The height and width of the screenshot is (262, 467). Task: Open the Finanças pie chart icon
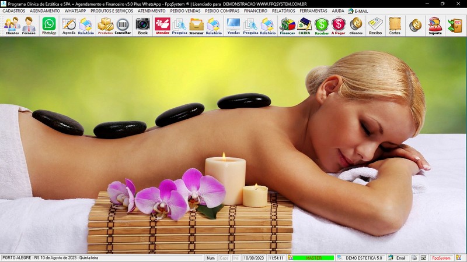click(287, 26)
